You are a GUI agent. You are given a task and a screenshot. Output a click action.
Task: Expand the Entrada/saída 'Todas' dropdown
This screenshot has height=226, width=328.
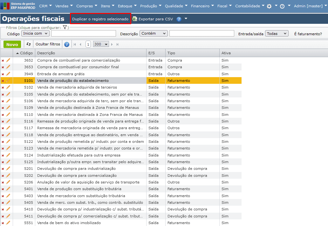point(277,33)
